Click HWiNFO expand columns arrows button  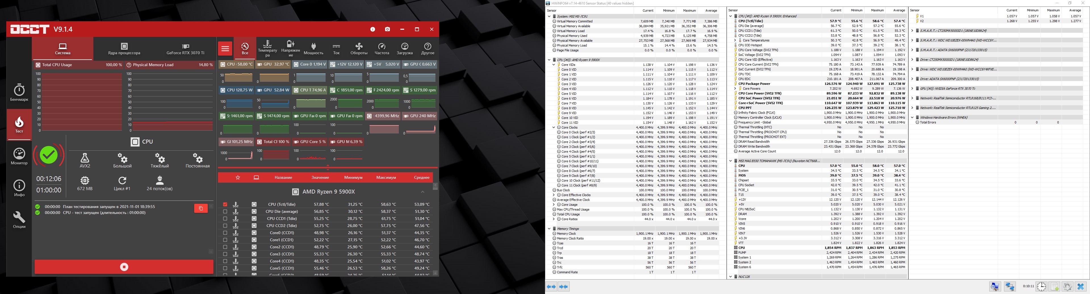pos(551,287)
